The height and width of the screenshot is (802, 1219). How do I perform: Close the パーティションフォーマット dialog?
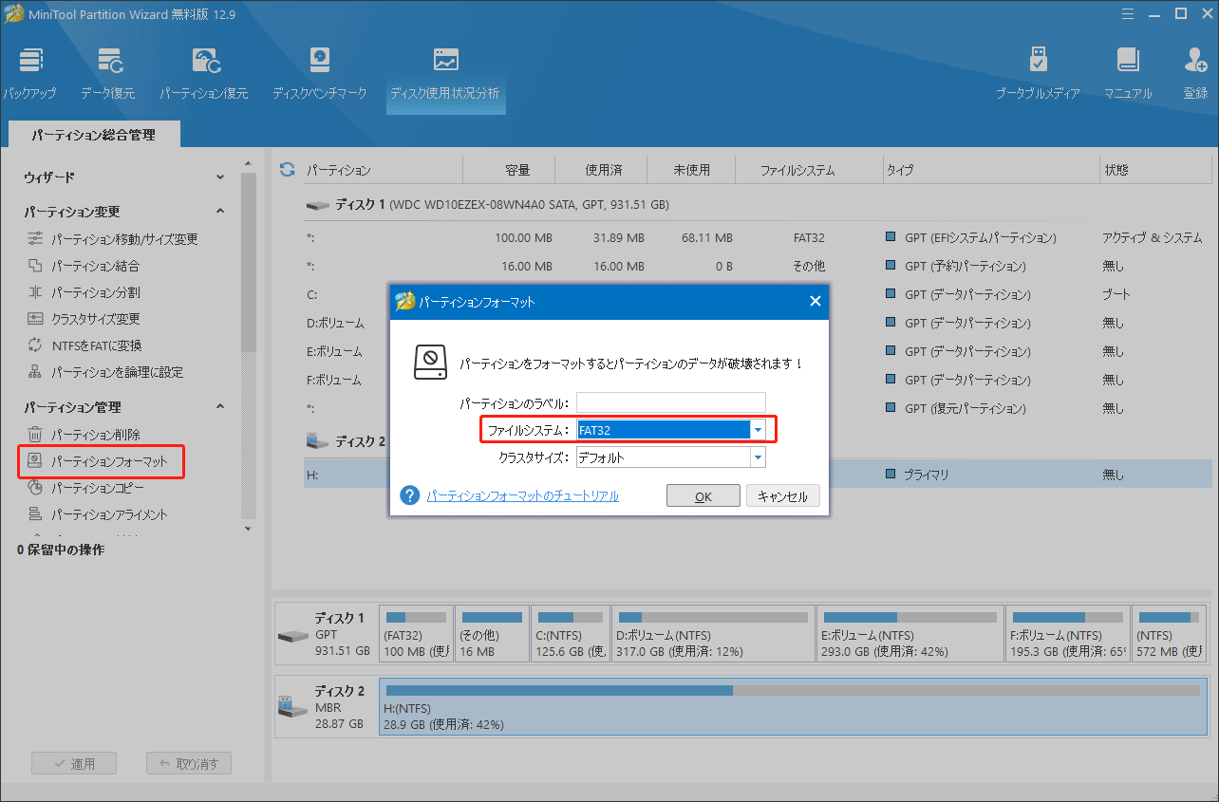[x=815, y=302]
